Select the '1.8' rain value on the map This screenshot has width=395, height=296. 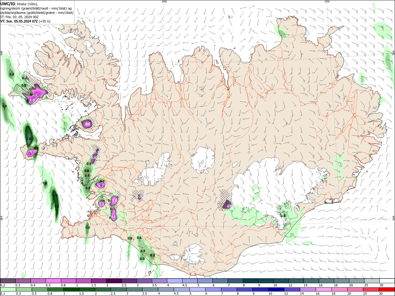[x=56, y=207]
